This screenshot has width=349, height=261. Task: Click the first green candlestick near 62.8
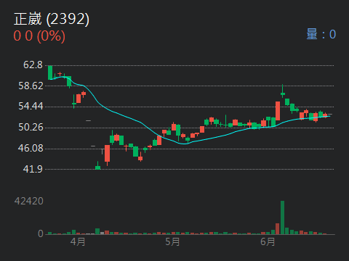tap(50, 72)
